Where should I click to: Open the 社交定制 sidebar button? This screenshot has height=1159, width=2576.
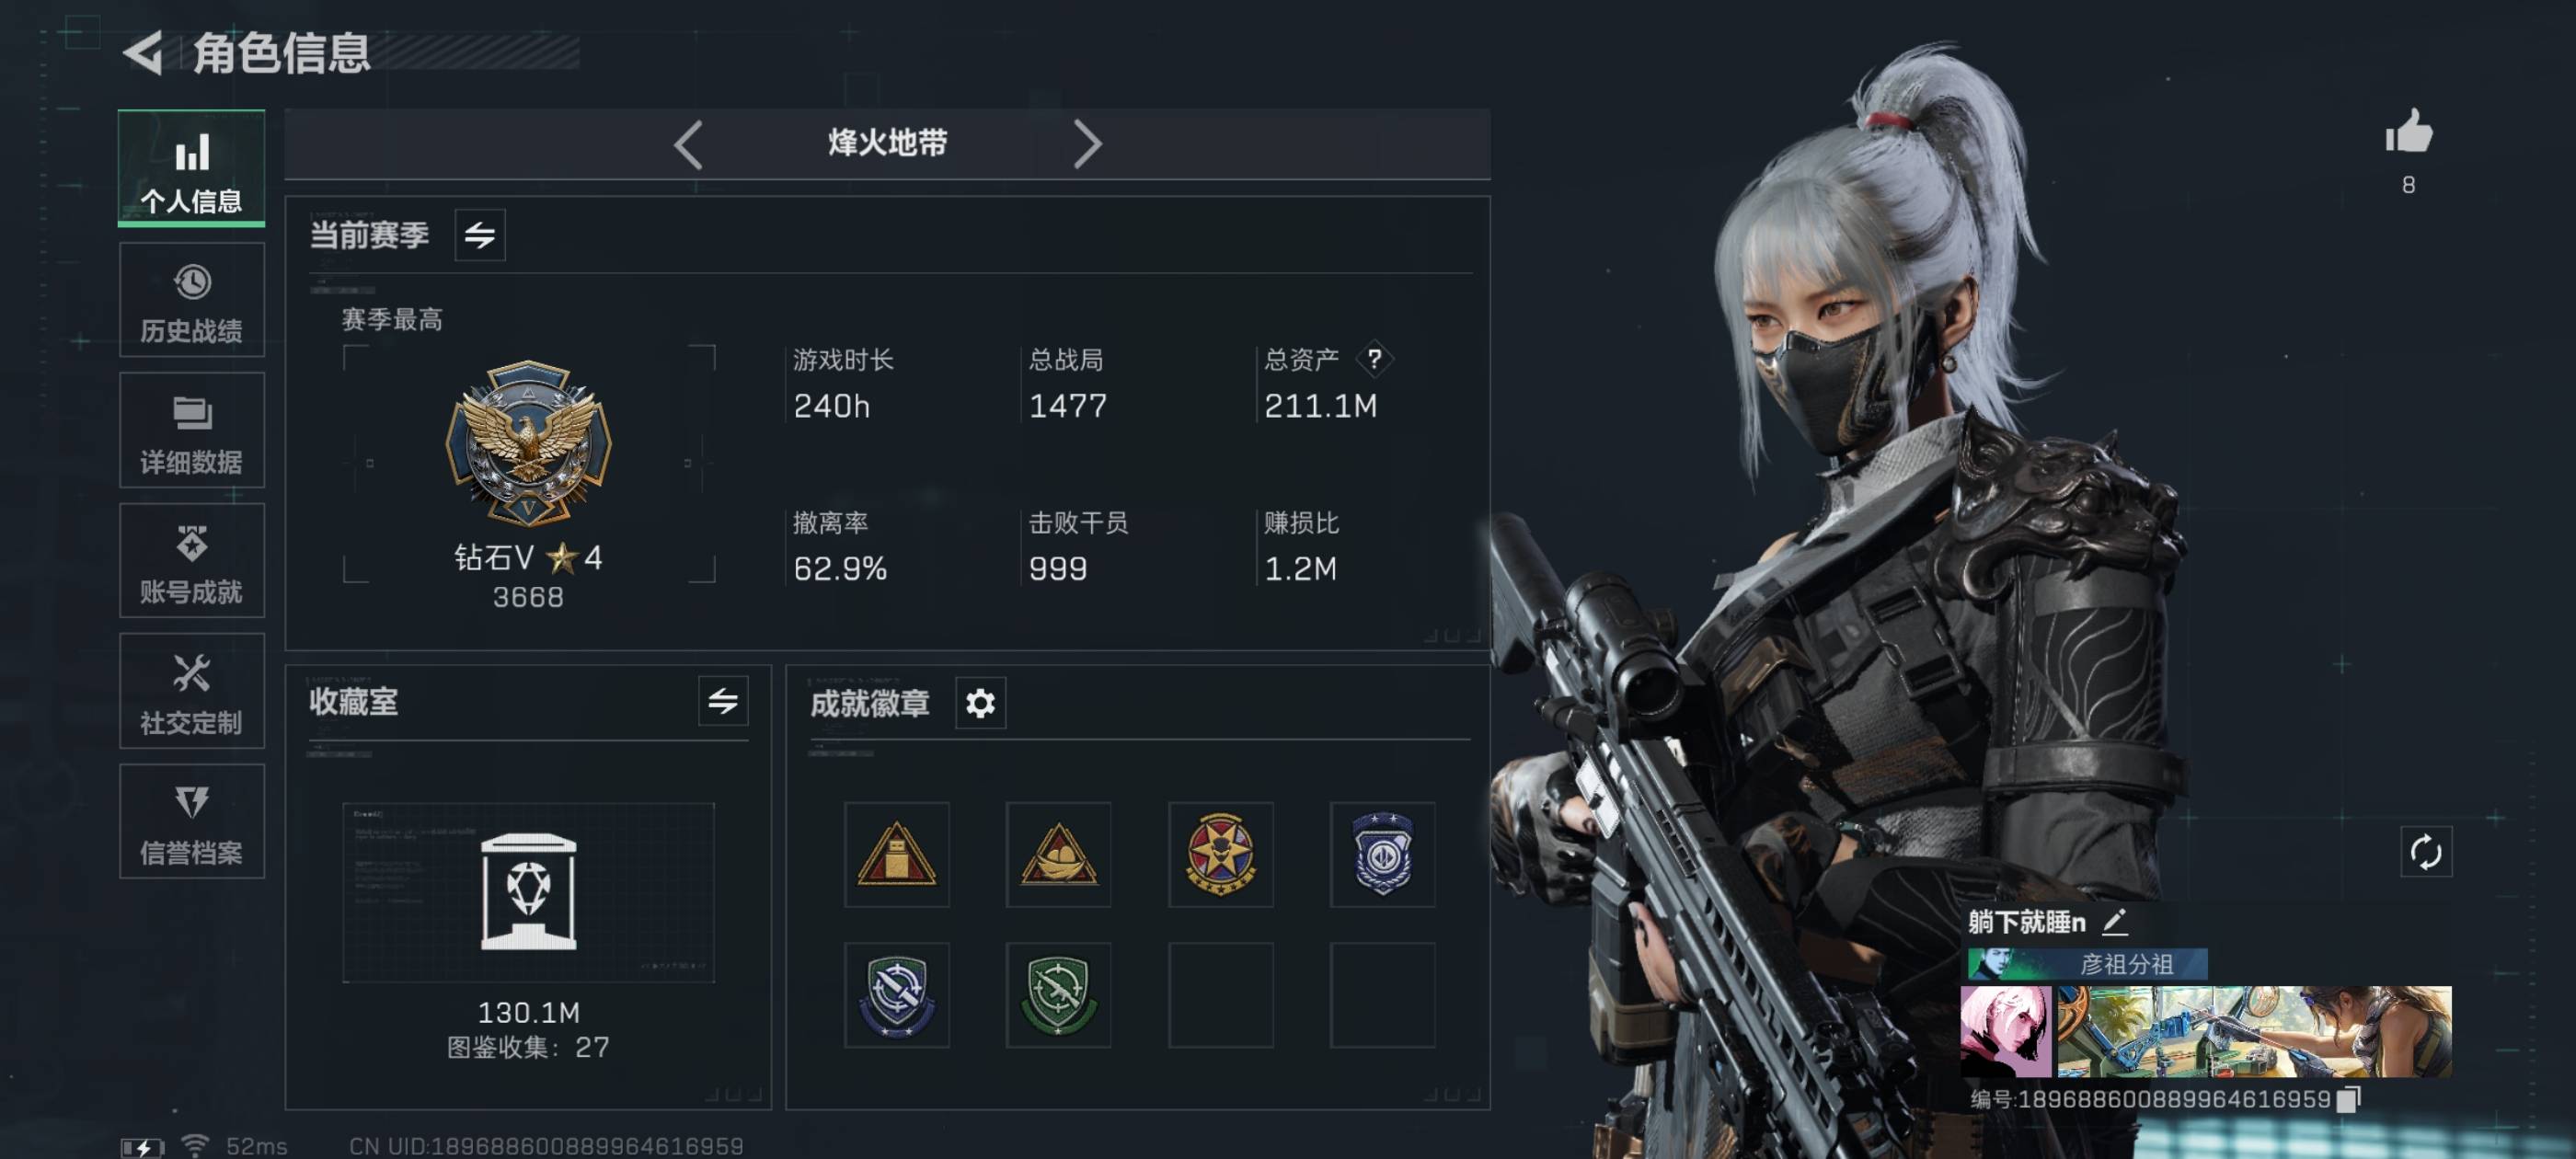192,691
